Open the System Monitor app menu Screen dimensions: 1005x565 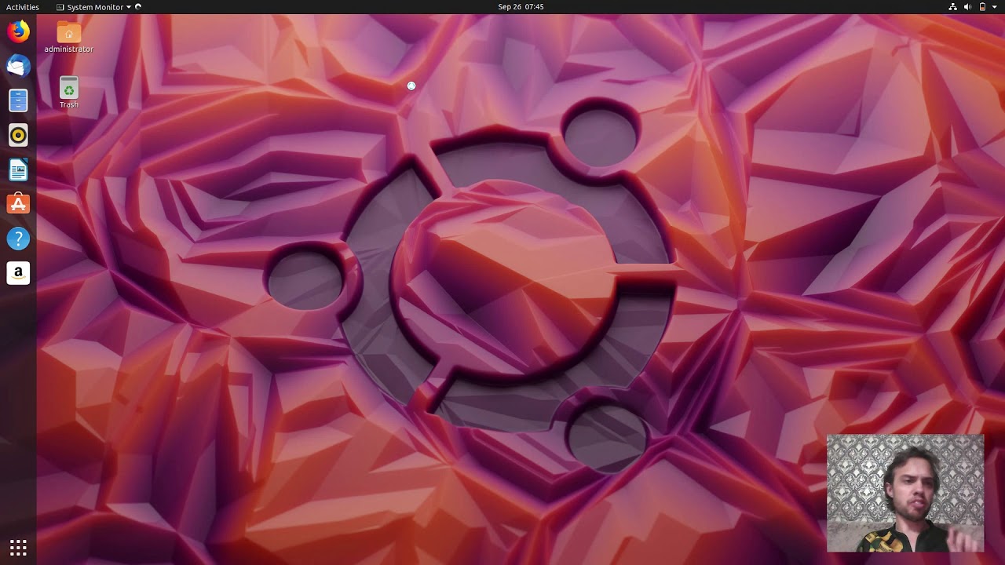tap(94, 7)
